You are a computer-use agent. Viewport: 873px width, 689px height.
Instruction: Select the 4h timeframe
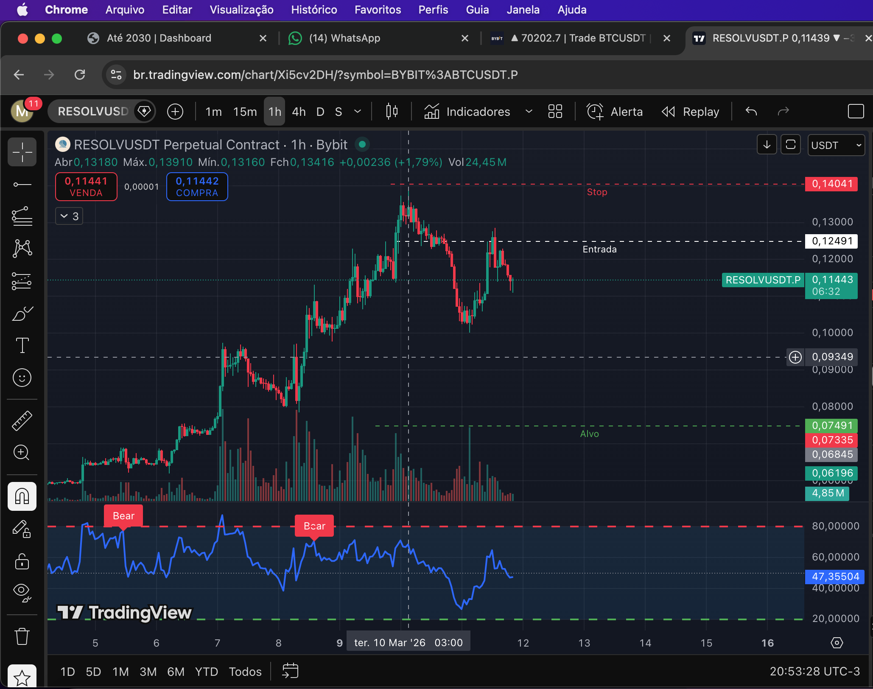299,112
